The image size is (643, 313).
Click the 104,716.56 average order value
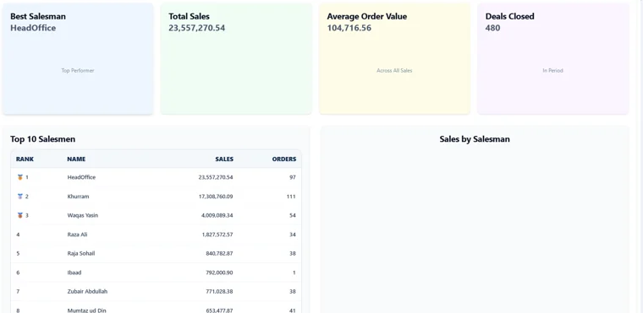(349, 28)
